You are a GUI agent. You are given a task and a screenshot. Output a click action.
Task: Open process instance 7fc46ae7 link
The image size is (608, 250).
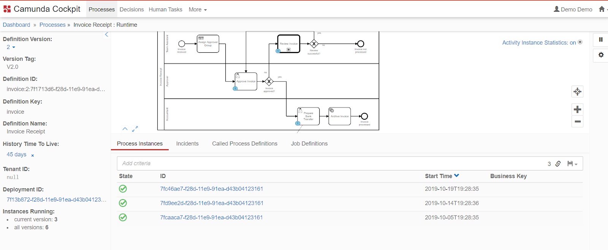click(x=211, y=189)
